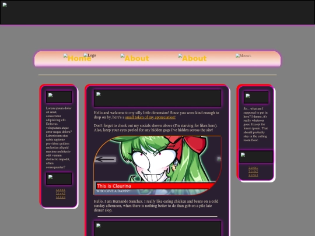315x236 pixels.
Task: Click Link2 in the right sidebar
Action: pos(253,171)
